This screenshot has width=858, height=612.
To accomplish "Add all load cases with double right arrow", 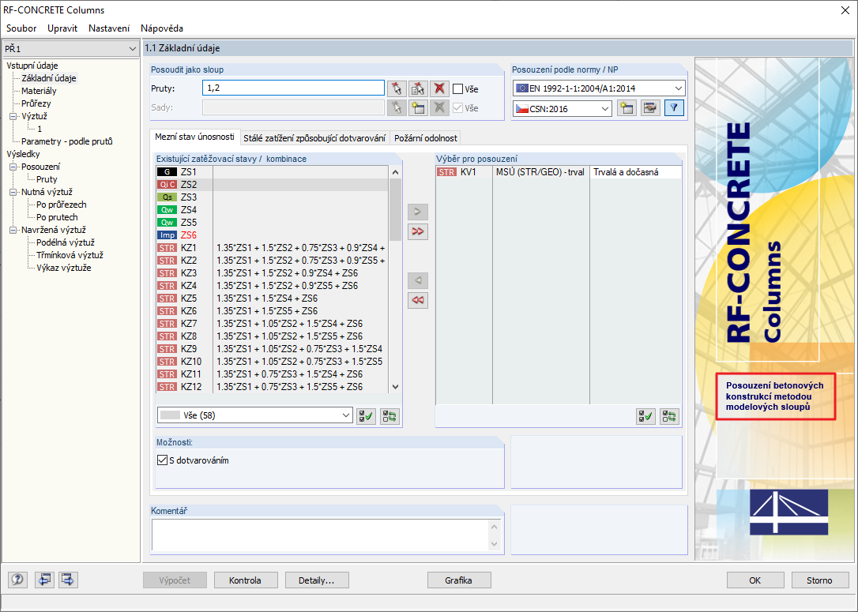I will click(x=417, y=231).
